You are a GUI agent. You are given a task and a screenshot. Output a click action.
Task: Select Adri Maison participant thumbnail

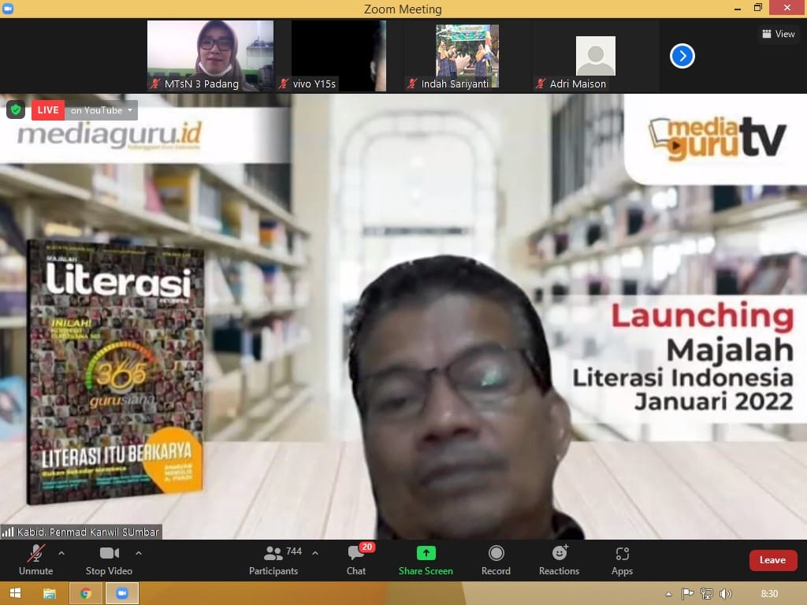[x=595, y=55]
